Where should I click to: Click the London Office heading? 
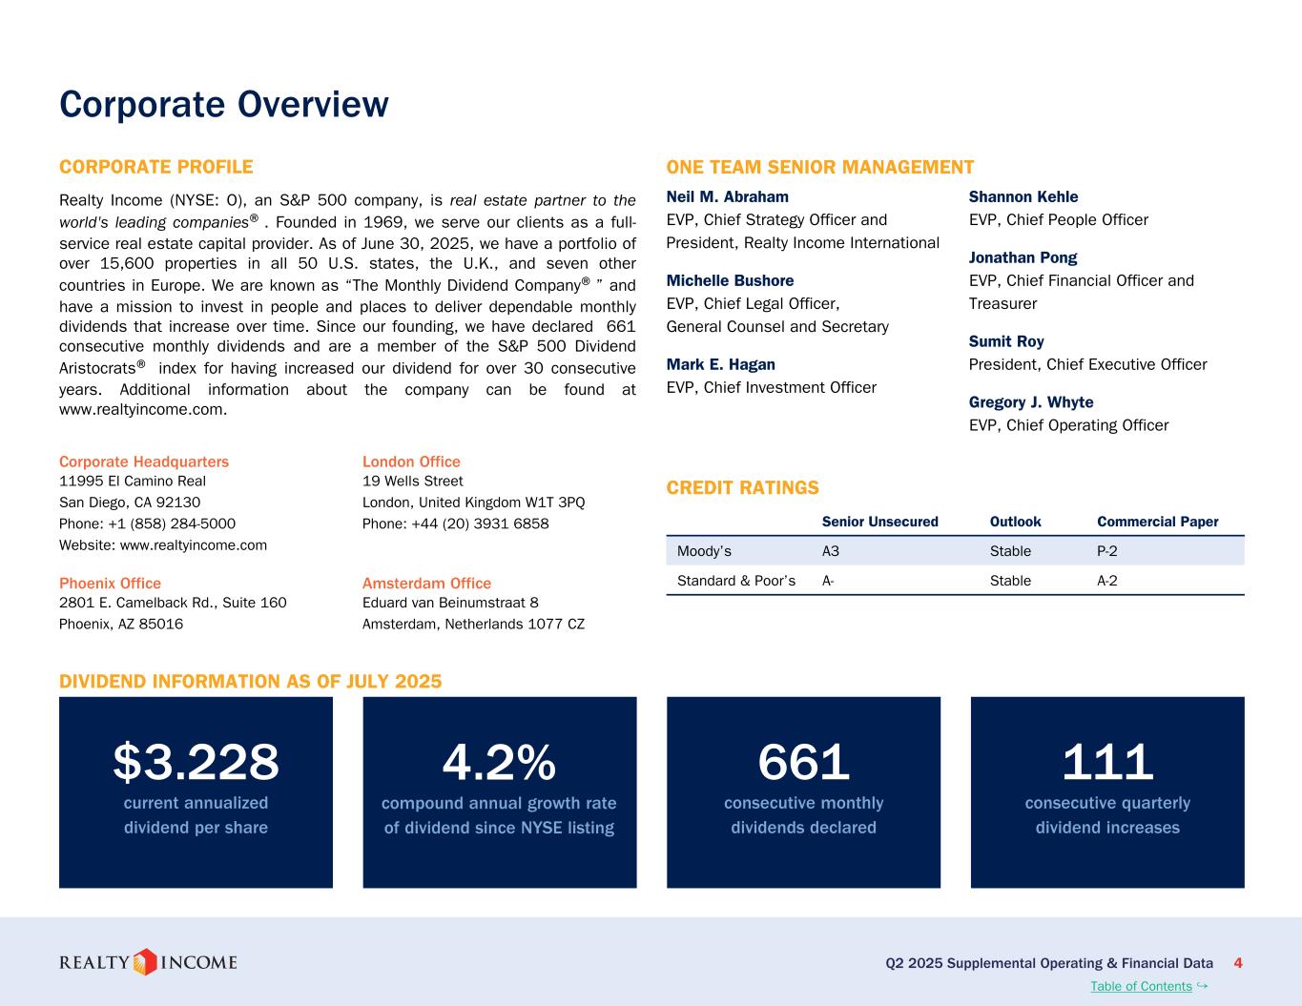click(x=411, y=462)
